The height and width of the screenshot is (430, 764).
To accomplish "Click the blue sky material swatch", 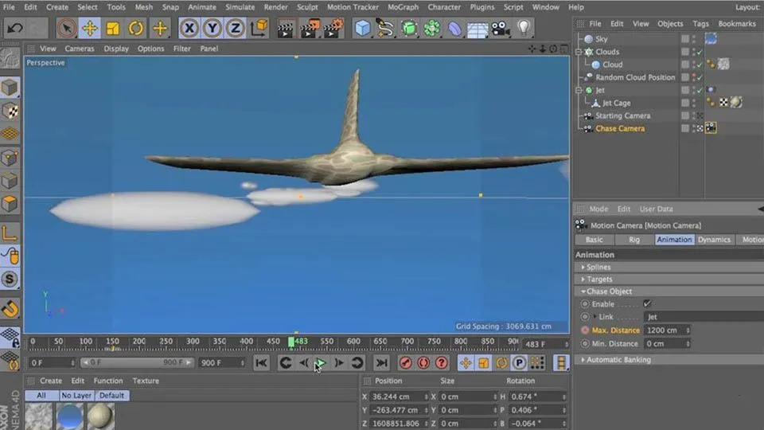I will coord(70,416).
